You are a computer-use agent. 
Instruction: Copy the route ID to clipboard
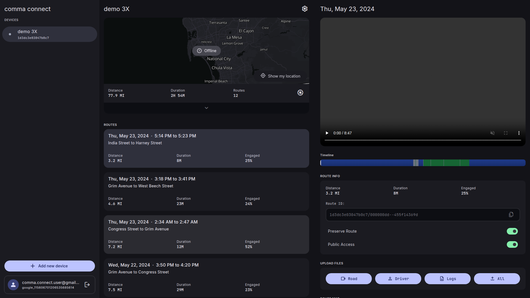(x=511, y=215)
